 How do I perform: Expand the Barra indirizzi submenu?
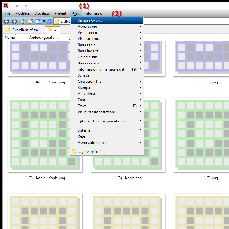pyautogui.click(x=107, y=51)
